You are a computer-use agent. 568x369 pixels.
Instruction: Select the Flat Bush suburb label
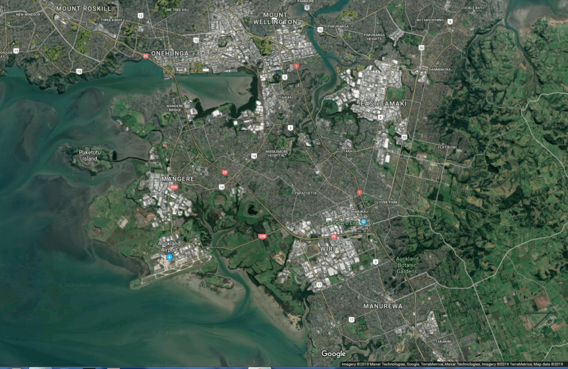click(448, 147)
